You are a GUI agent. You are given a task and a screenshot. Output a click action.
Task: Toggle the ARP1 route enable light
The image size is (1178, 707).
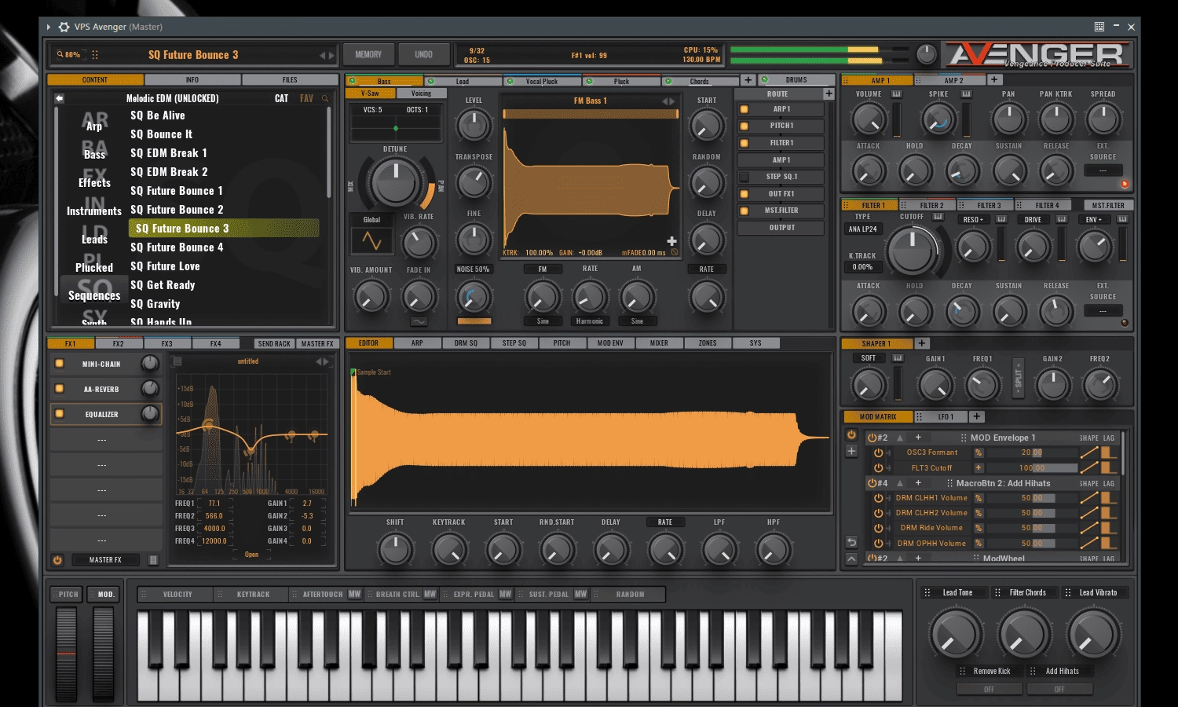pyautogui.click(x=744, y=109)
